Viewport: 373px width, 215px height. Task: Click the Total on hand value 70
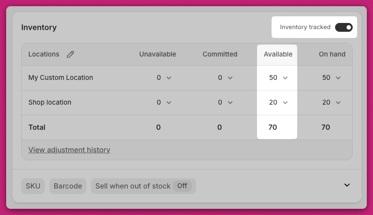pyautogui.click(x=326, y=128)
